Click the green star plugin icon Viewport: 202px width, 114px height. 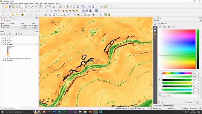coord(22,15)
